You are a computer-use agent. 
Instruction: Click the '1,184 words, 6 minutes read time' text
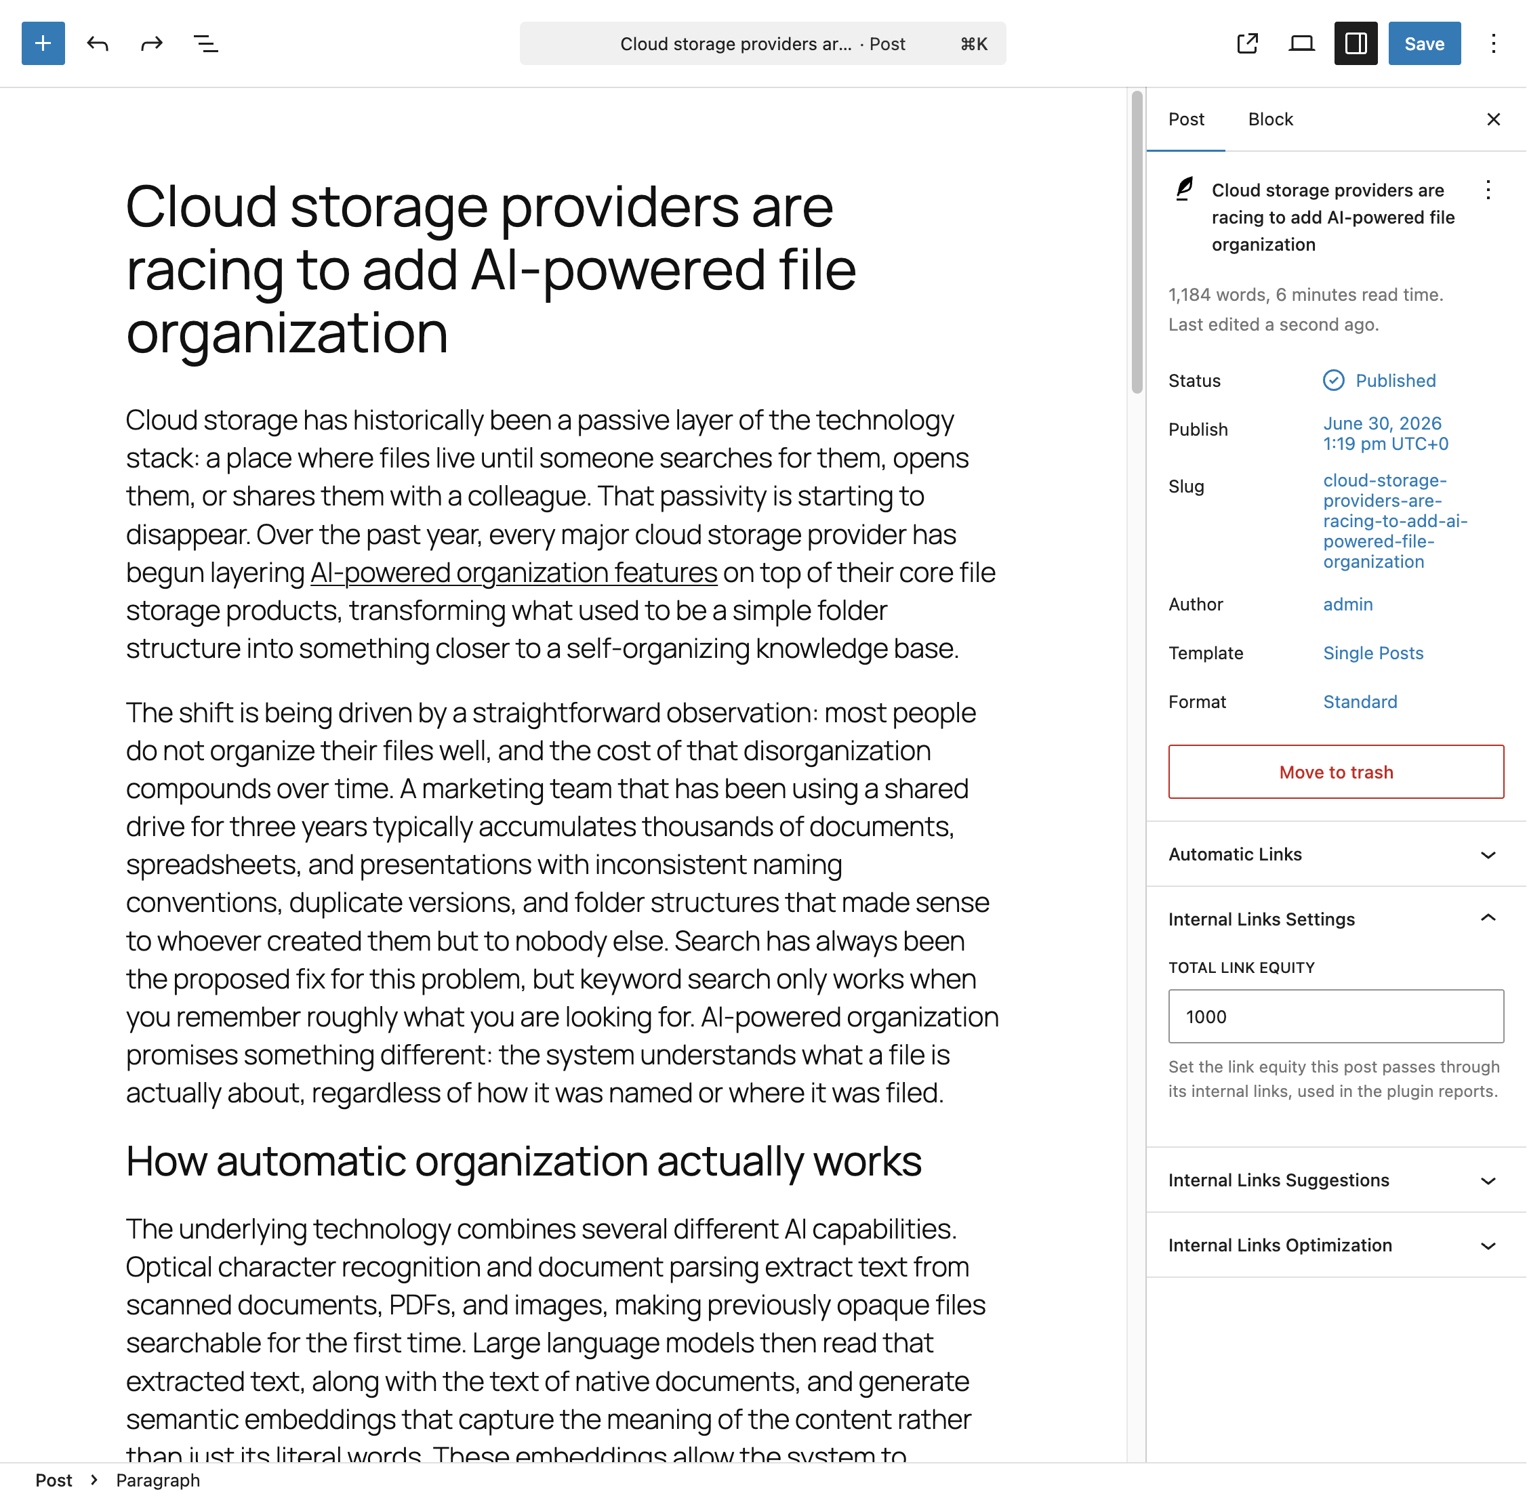tap(1305, 295)
